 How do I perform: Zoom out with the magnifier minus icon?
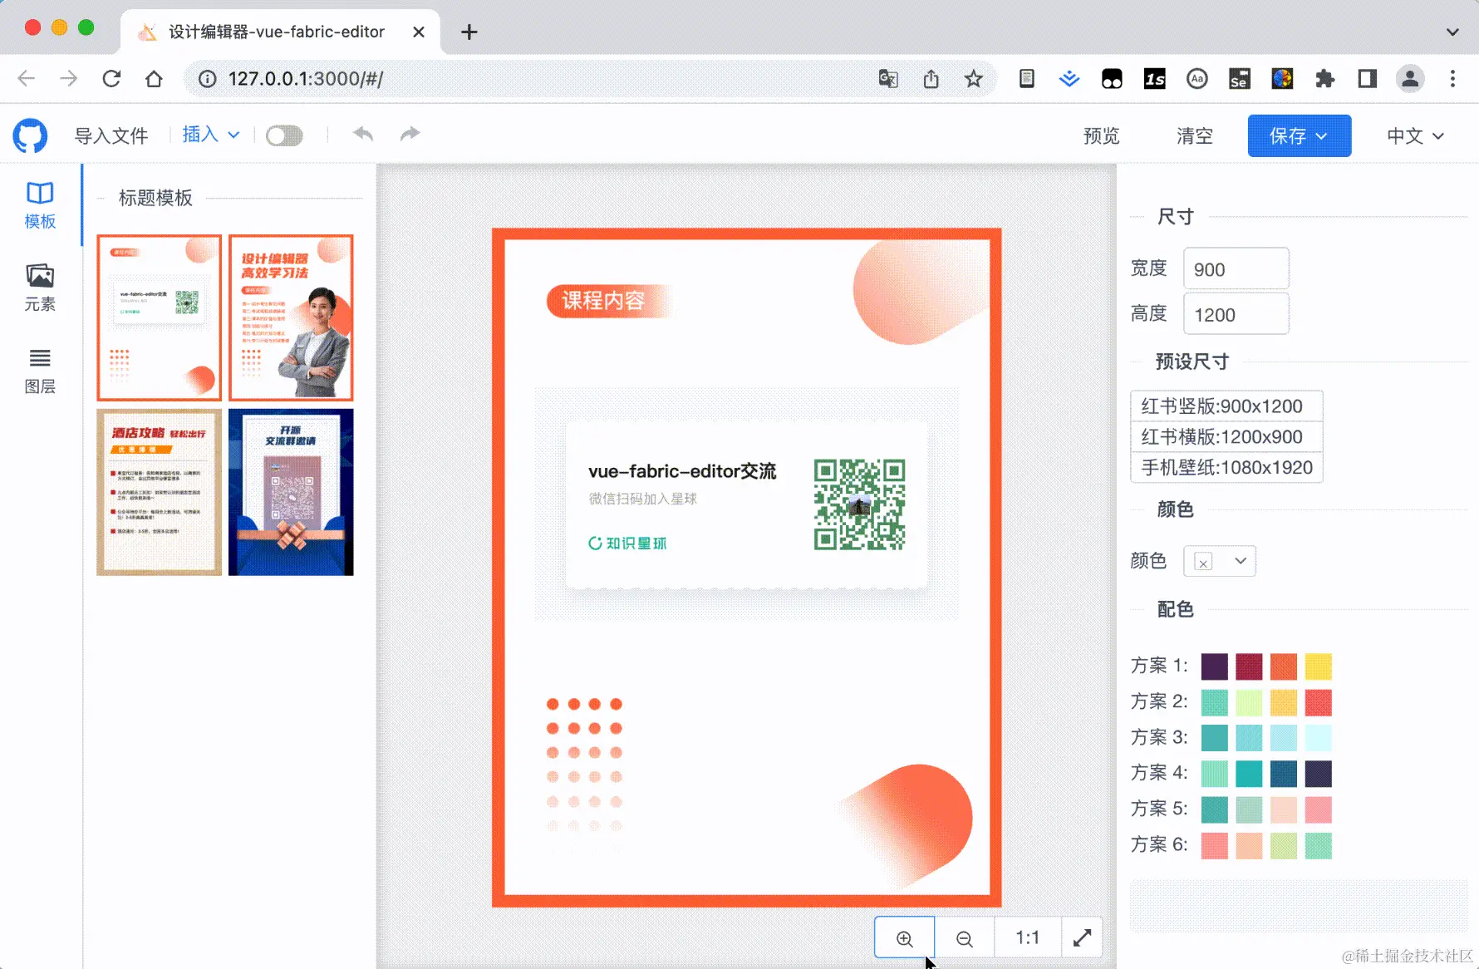965,937
